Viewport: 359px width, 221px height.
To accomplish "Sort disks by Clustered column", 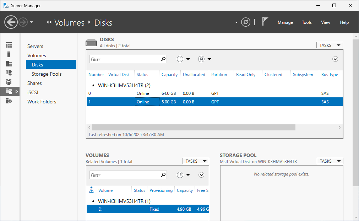I will [273, 74].
